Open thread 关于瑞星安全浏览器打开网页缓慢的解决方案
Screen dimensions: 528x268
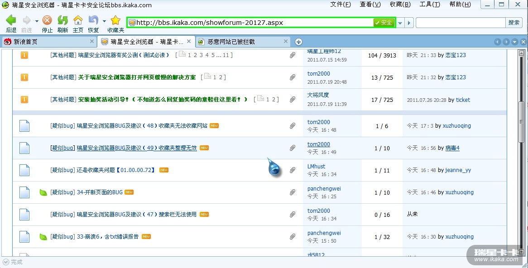(137, 77)
